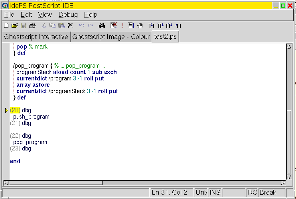Click the last braces step icon
The width and height of the screenshot is (296, 199).
pos(178,25)
